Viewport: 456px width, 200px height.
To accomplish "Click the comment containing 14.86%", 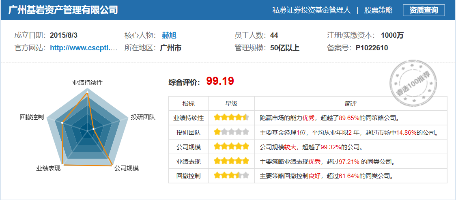I will [349, 133].
